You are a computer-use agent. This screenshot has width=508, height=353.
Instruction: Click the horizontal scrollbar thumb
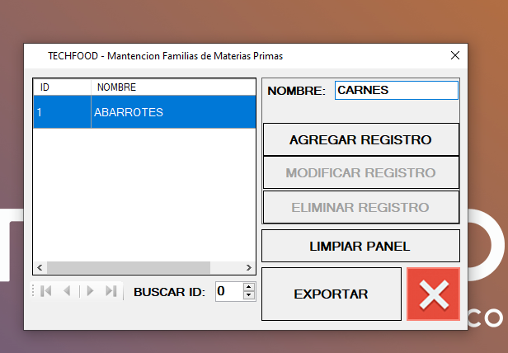tap(128, 268)
